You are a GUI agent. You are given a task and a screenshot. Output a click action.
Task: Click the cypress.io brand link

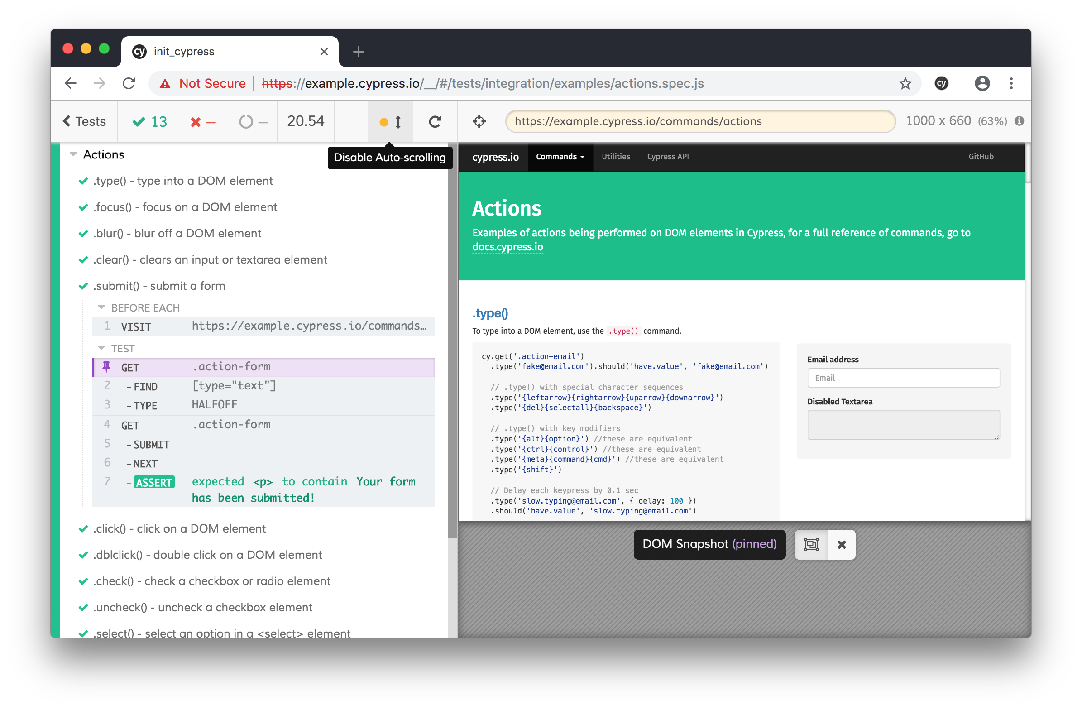point(496,158)
